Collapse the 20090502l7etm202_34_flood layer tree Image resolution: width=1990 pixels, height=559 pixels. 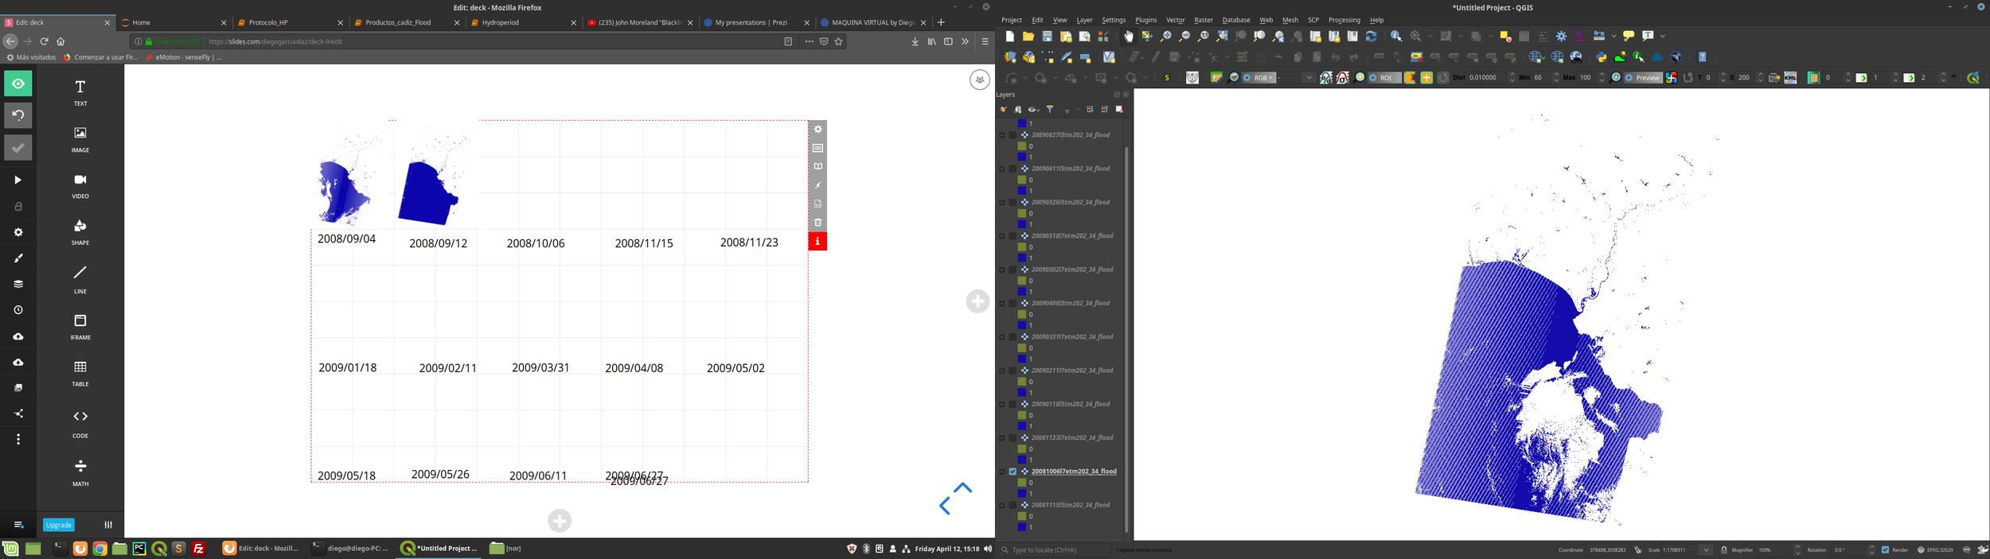[x=1002, y=270]
